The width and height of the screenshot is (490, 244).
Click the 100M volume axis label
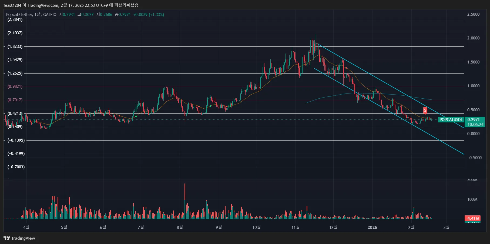[x=472, y=199]
